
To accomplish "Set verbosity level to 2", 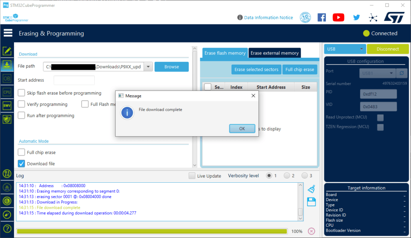I will [x=287, y=176].
